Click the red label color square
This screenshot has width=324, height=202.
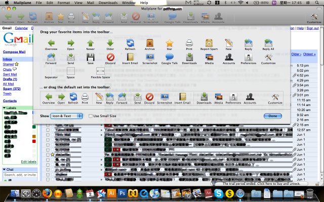[x=34, y=141]
